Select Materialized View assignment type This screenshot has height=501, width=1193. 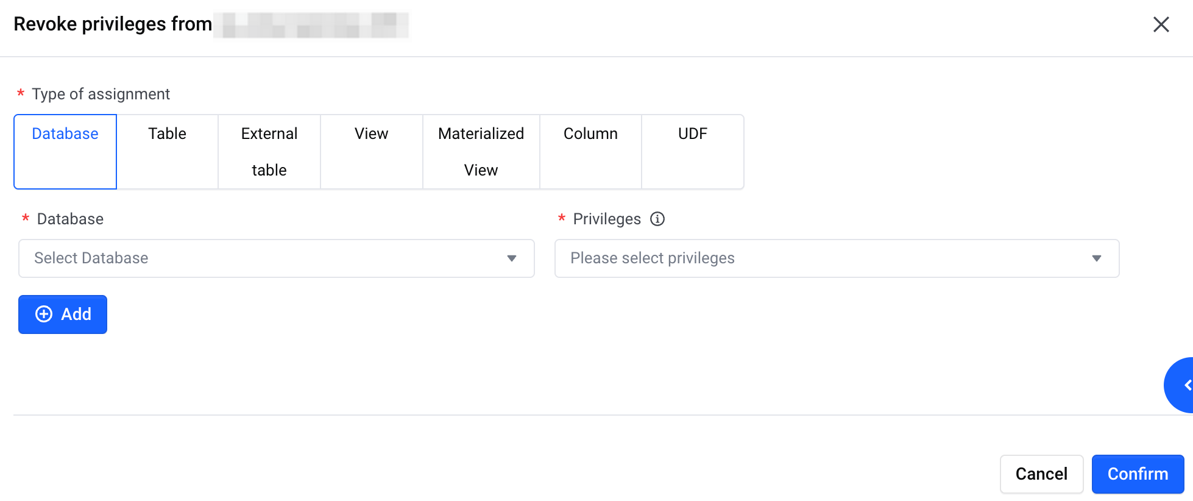481,152
